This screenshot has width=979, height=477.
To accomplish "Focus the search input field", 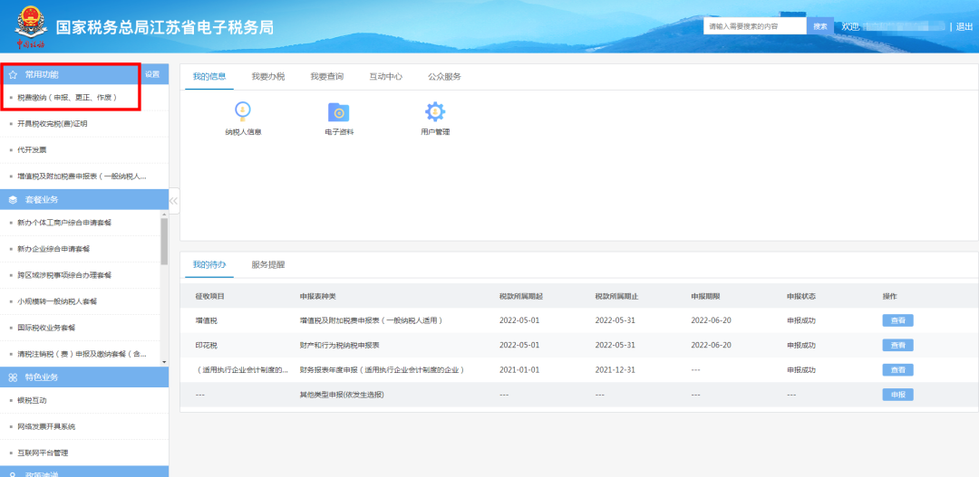I will pyautogui.click(x=755, y=26).
